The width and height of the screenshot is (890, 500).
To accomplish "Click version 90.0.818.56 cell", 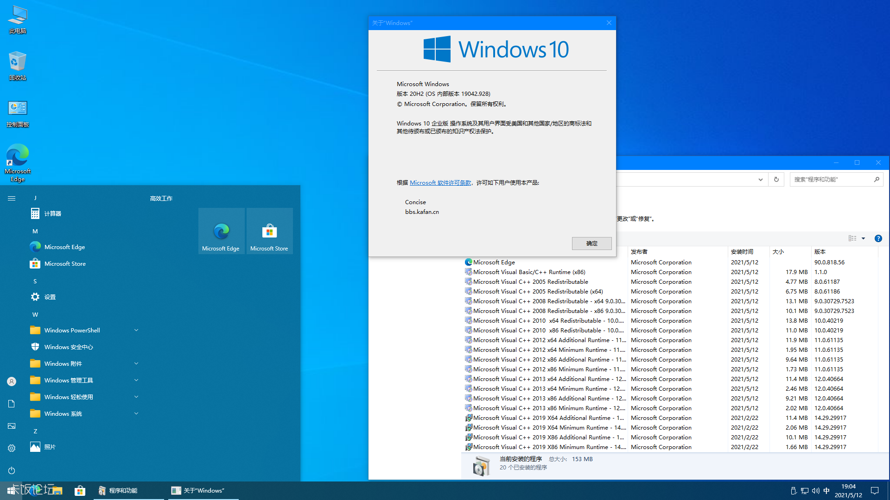I will coord(829,262).
